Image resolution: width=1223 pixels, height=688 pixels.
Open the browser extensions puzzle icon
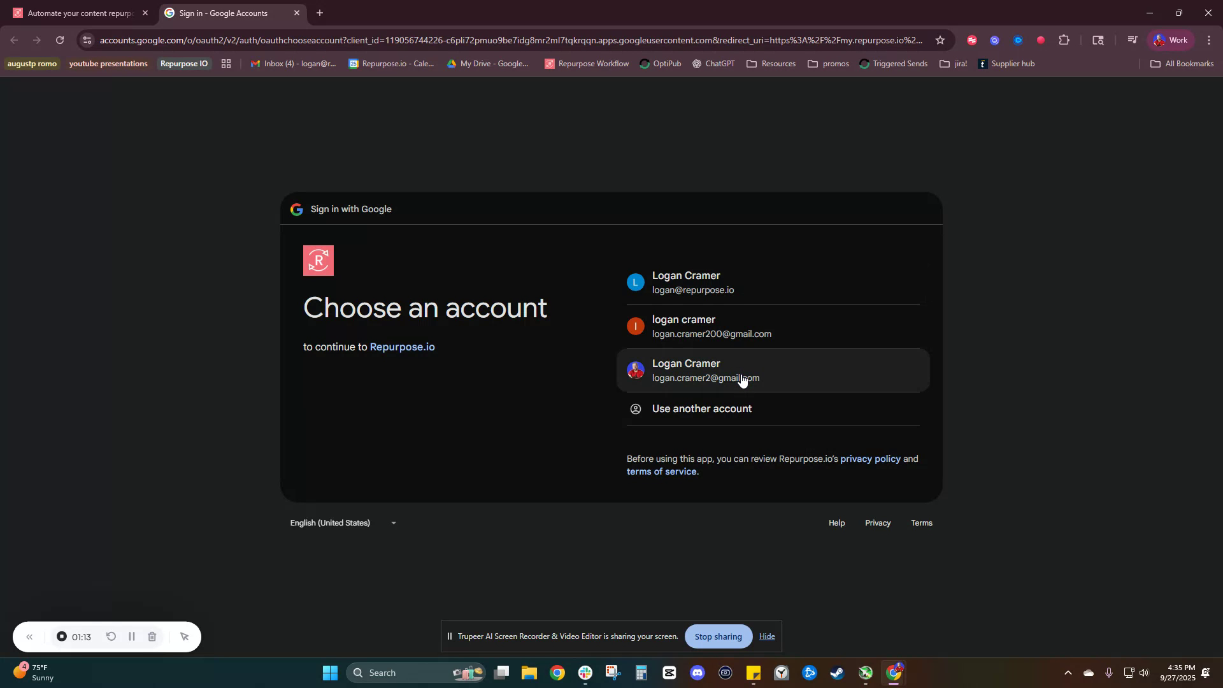1064,39
